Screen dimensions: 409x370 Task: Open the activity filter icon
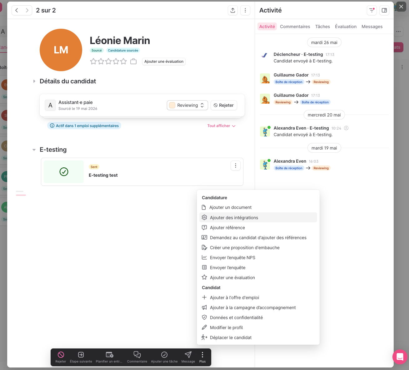point(372,10)
